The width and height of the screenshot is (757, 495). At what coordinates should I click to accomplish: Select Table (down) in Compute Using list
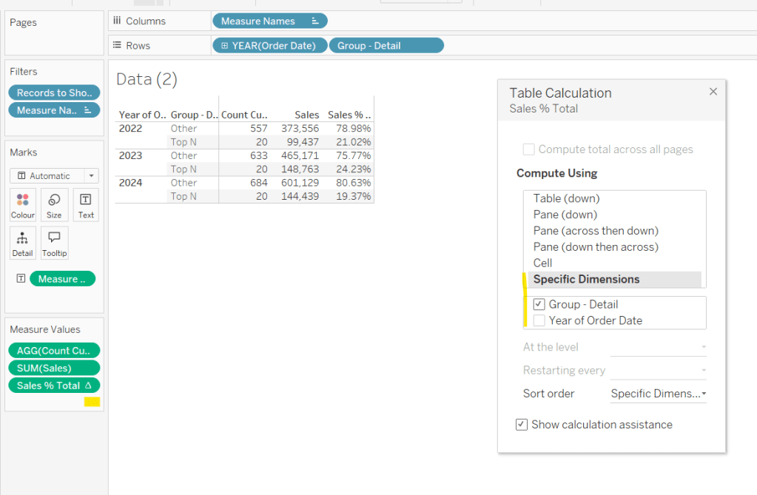point(566,198)
